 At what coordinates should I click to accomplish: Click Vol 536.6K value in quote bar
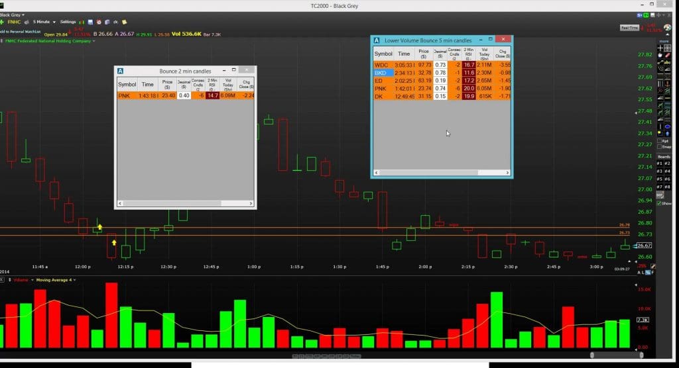(186, 34)
